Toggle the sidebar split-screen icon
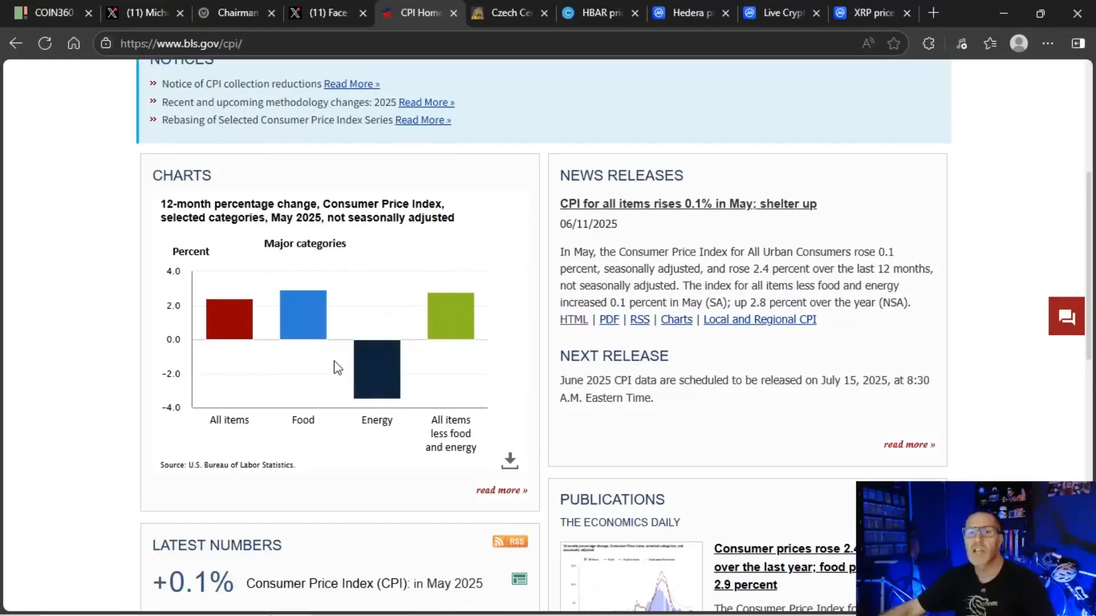This screenshot has width=1096, height=616. [x=1078, y=43]
